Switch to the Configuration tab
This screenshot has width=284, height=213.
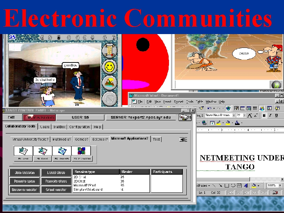point(80,127)
